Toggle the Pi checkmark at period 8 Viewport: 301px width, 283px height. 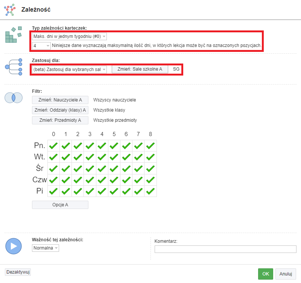150,191
